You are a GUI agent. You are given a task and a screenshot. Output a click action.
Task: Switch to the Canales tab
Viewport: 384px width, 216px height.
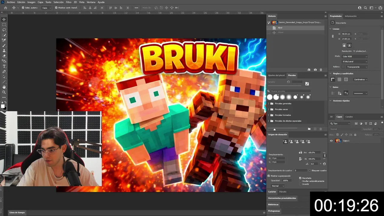(x=349, y=117)
